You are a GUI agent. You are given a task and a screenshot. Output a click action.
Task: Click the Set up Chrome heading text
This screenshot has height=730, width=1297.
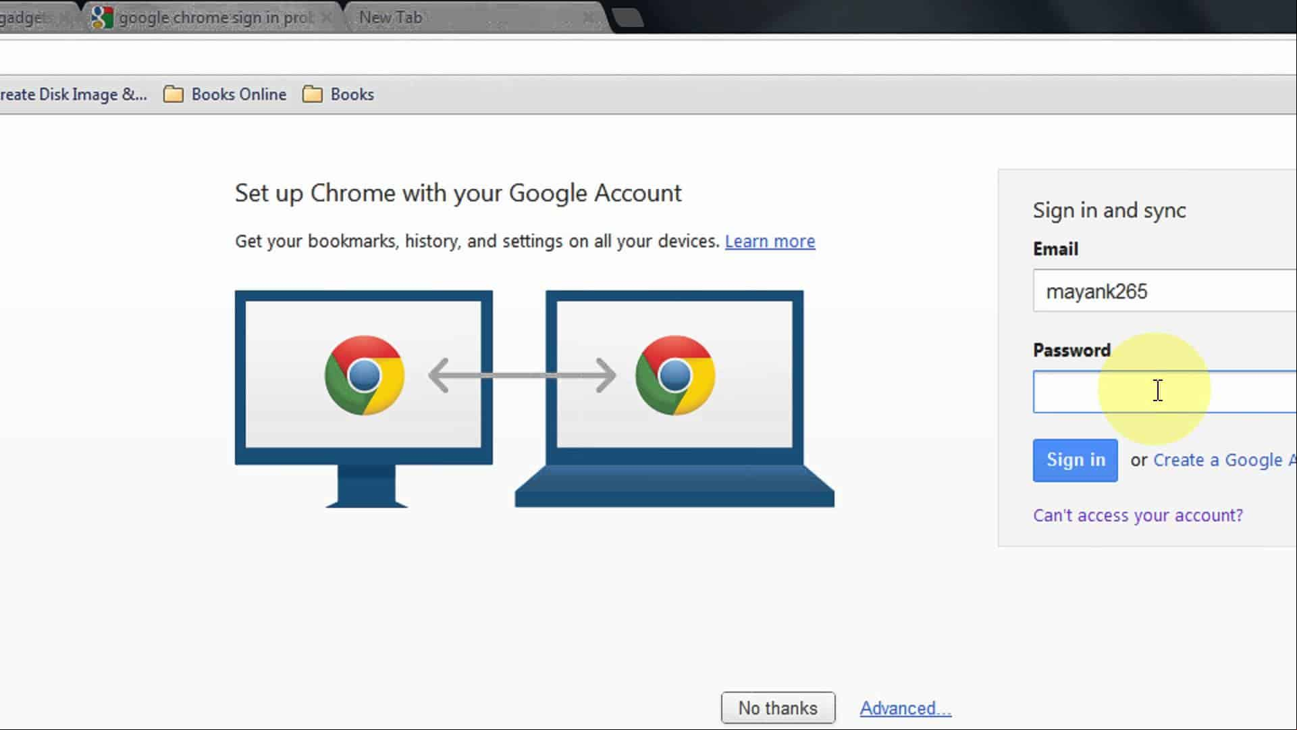click(x=458, y=193)
